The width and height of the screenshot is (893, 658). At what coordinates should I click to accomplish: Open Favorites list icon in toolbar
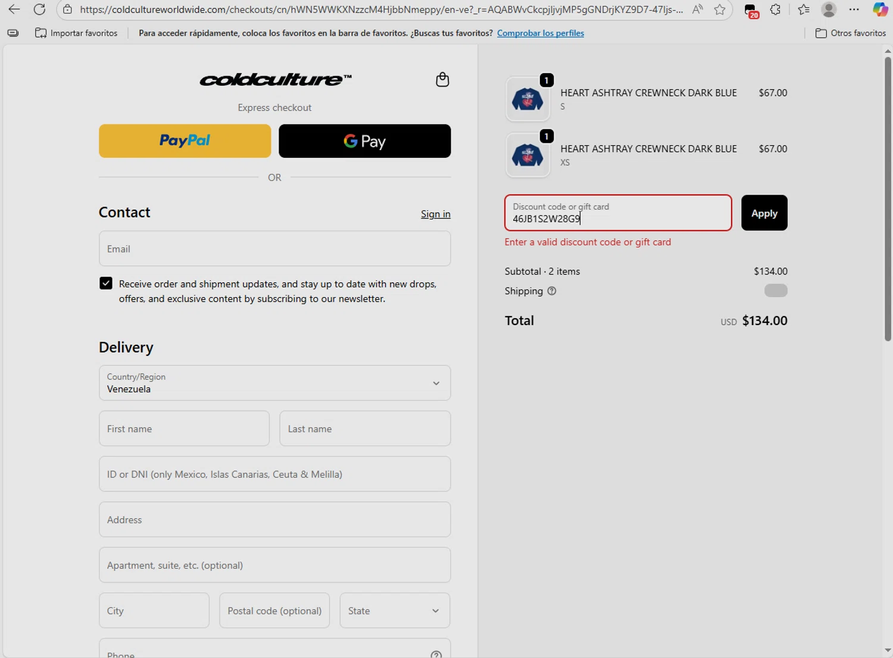tap(804, 10)
